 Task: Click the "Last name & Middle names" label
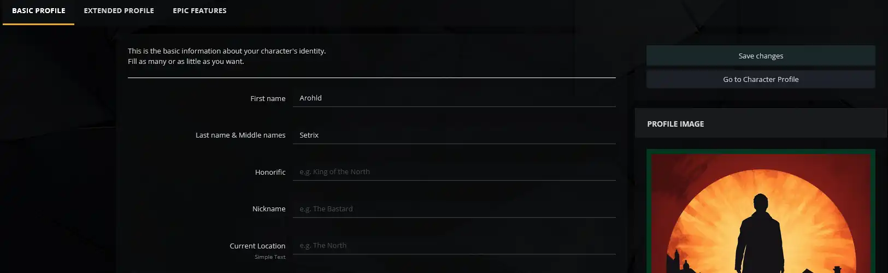(x=240, y=135)
